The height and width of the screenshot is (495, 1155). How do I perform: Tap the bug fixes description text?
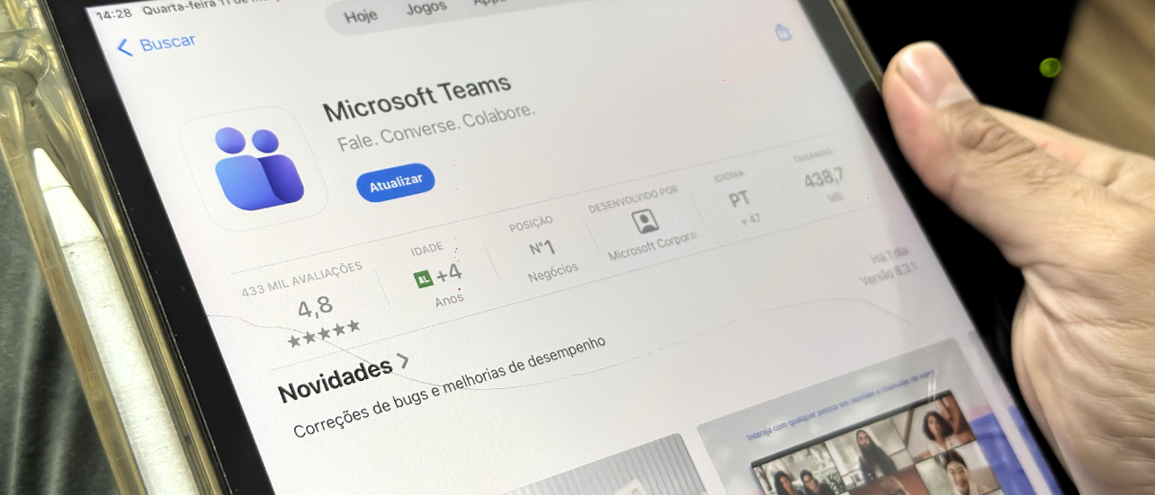450,386
